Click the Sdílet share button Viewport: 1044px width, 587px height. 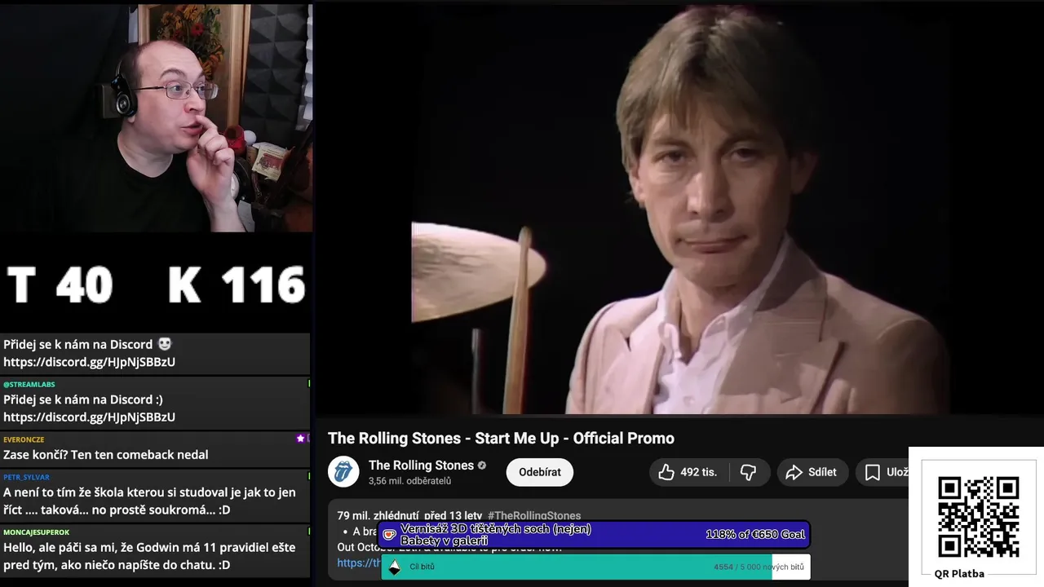coord(812,472)
